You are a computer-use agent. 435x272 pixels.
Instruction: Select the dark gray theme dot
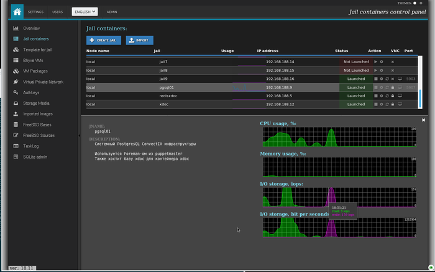pyautogui.click(x=422, y=3)
